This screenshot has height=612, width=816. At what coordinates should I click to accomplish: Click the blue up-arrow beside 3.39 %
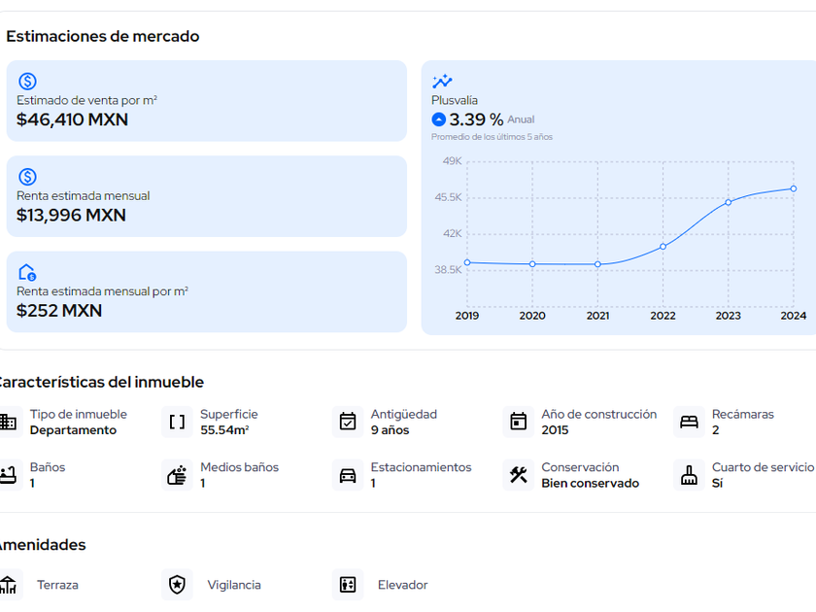439,119
